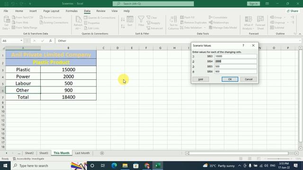The height and width of the screenshot is (170, 303).
Task: Open Recent Sources
Action: click(51, 17)
